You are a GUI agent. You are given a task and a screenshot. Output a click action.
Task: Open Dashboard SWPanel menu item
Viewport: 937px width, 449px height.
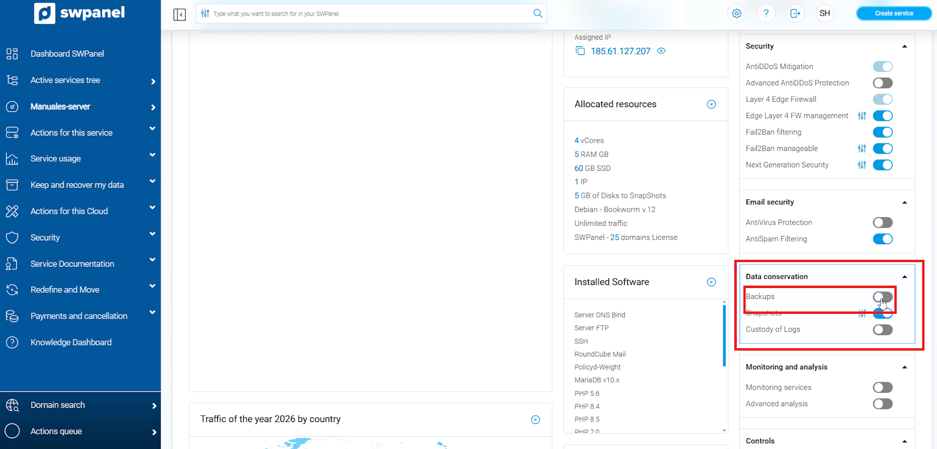pos(67,54)
